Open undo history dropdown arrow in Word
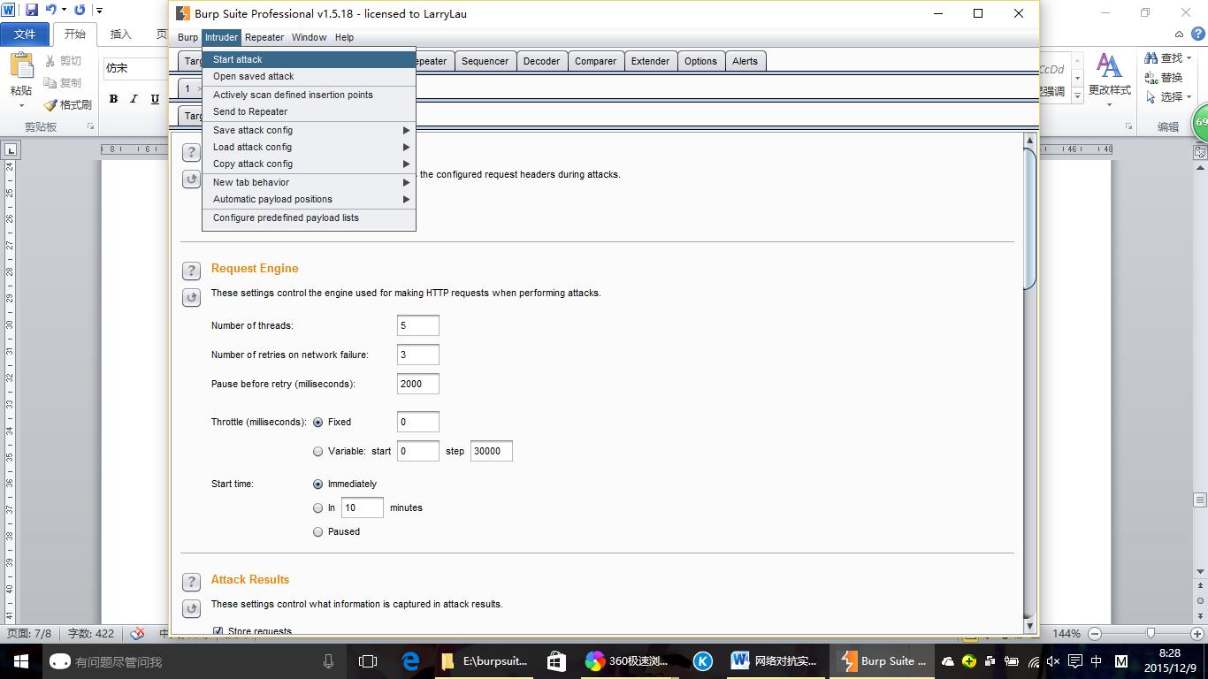Screen dimensions: 1208x679 (x=64, y=10)
